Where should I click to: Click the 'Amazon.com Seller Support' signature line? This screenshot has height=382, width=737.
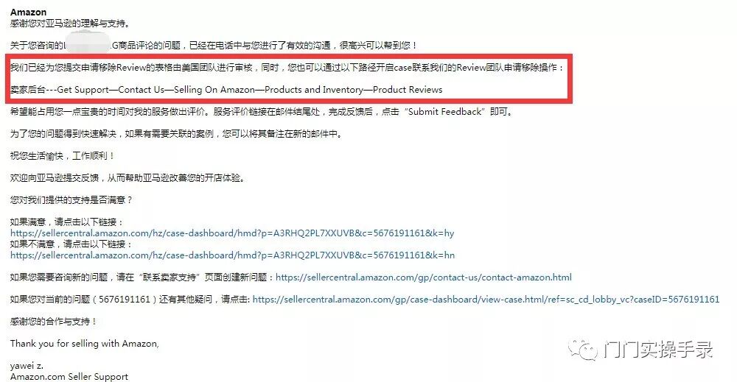(69, 376)
